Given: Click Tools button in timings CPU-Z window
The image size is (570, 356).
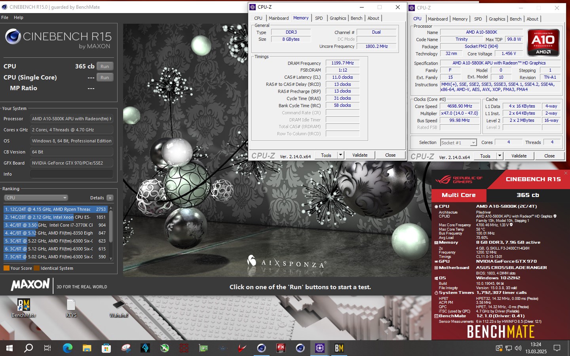Looking at the screenshot, I should (326, 155).
